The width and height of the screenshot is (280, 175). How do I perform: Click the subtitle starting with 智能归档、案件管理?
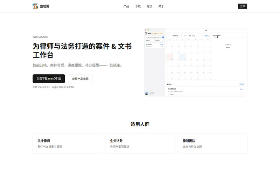(78, 65)
